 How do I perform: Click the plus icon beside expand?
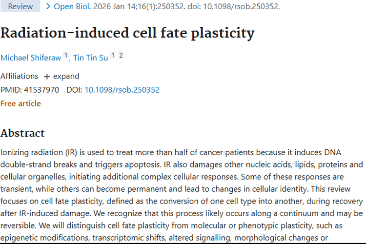coord(47,77)
